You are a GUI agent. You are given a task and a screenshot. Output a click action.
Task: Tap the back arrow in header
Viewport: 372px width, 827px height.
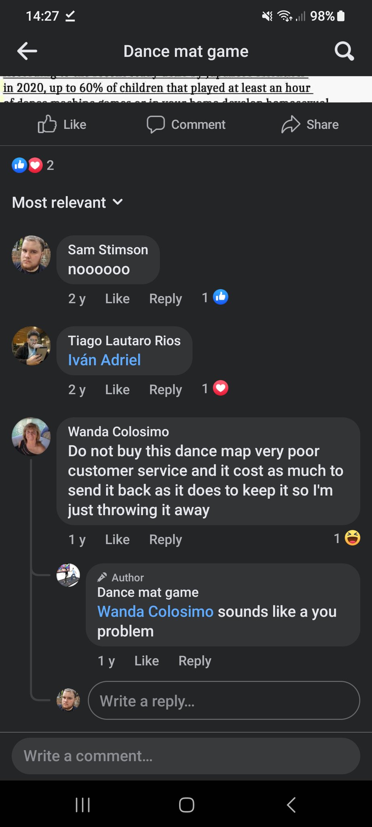pyautogui.click(x=27, y=51)
